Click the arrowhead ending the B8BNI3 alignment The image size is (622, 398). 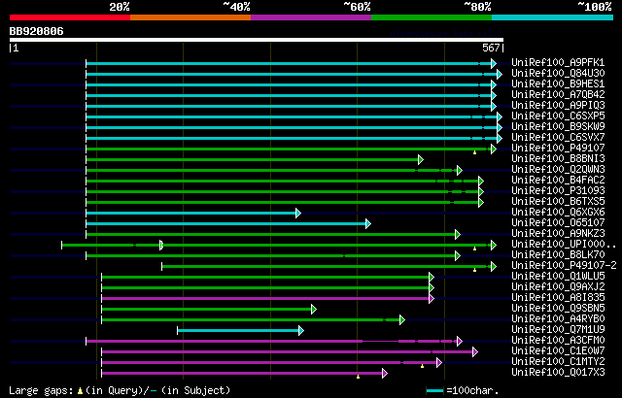pos(421,159)
